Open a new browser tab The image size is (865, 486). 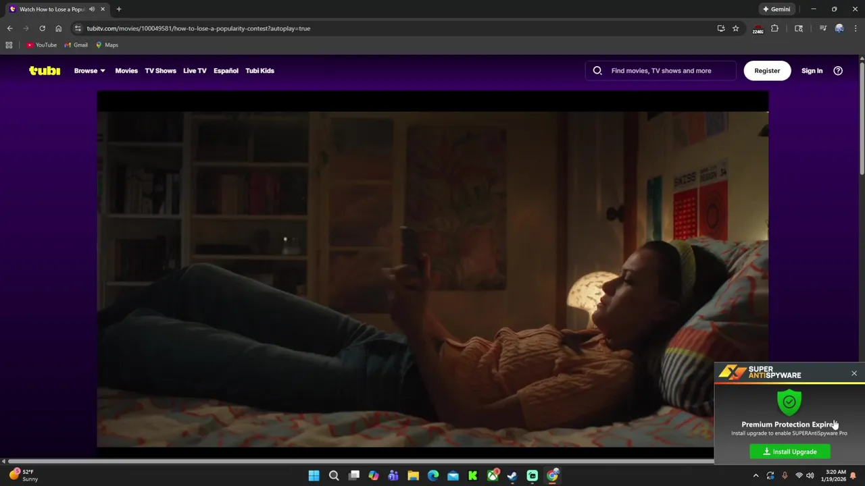[x=118, y=9]
